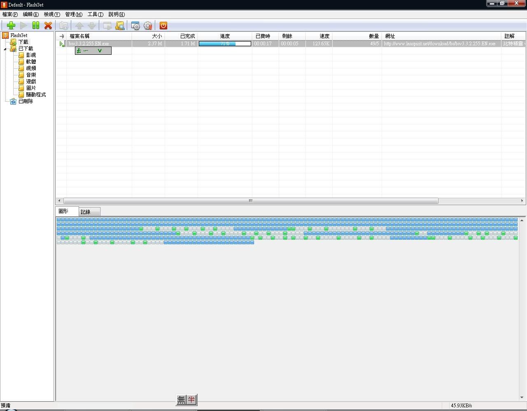The image size is (527, 411).
Task: Collapse the 已下載 tree node
Action: point(5,49)
